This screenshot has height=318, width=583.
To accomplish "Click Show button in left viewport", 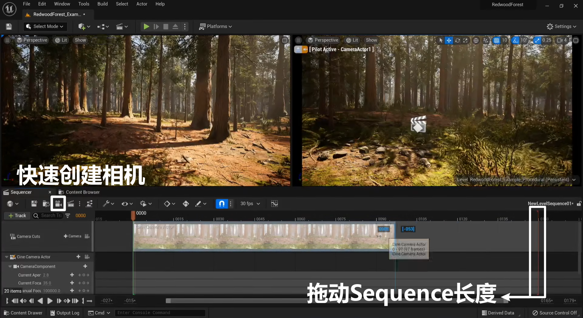I will tap(80, 40).
